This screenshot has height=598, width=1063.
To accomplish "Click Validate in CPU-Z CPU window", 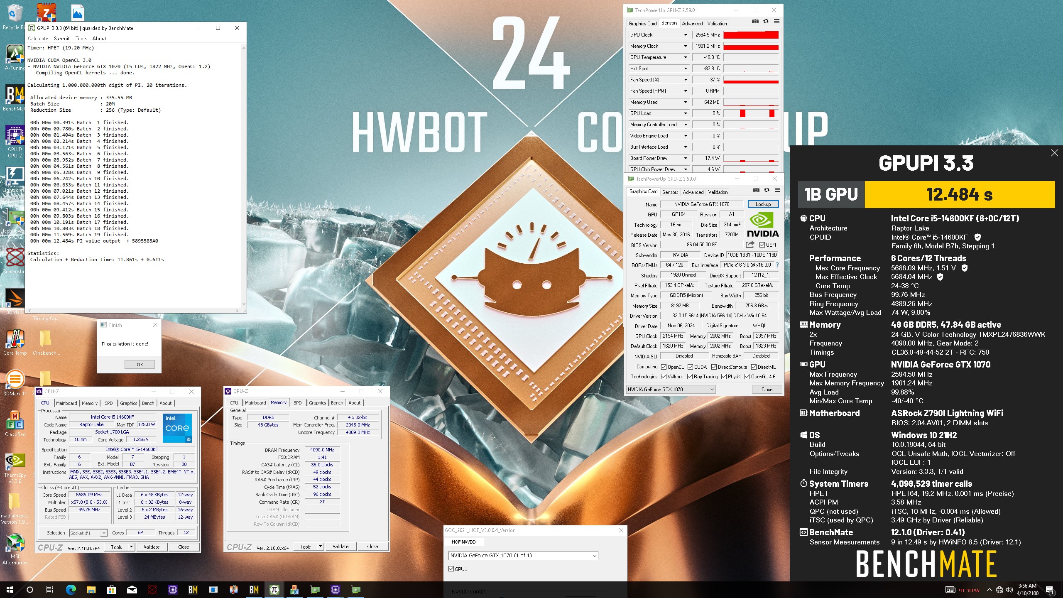I will click(152, 547).
